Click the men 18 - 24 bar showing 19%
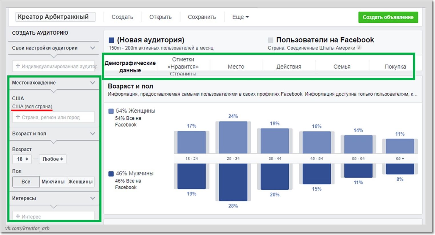Viewport: 435px width, 235px height. click(191, 176)
